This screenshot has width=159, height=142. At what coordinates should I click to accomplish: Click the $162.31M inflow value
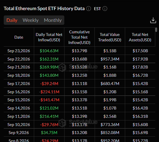(49, 59)
